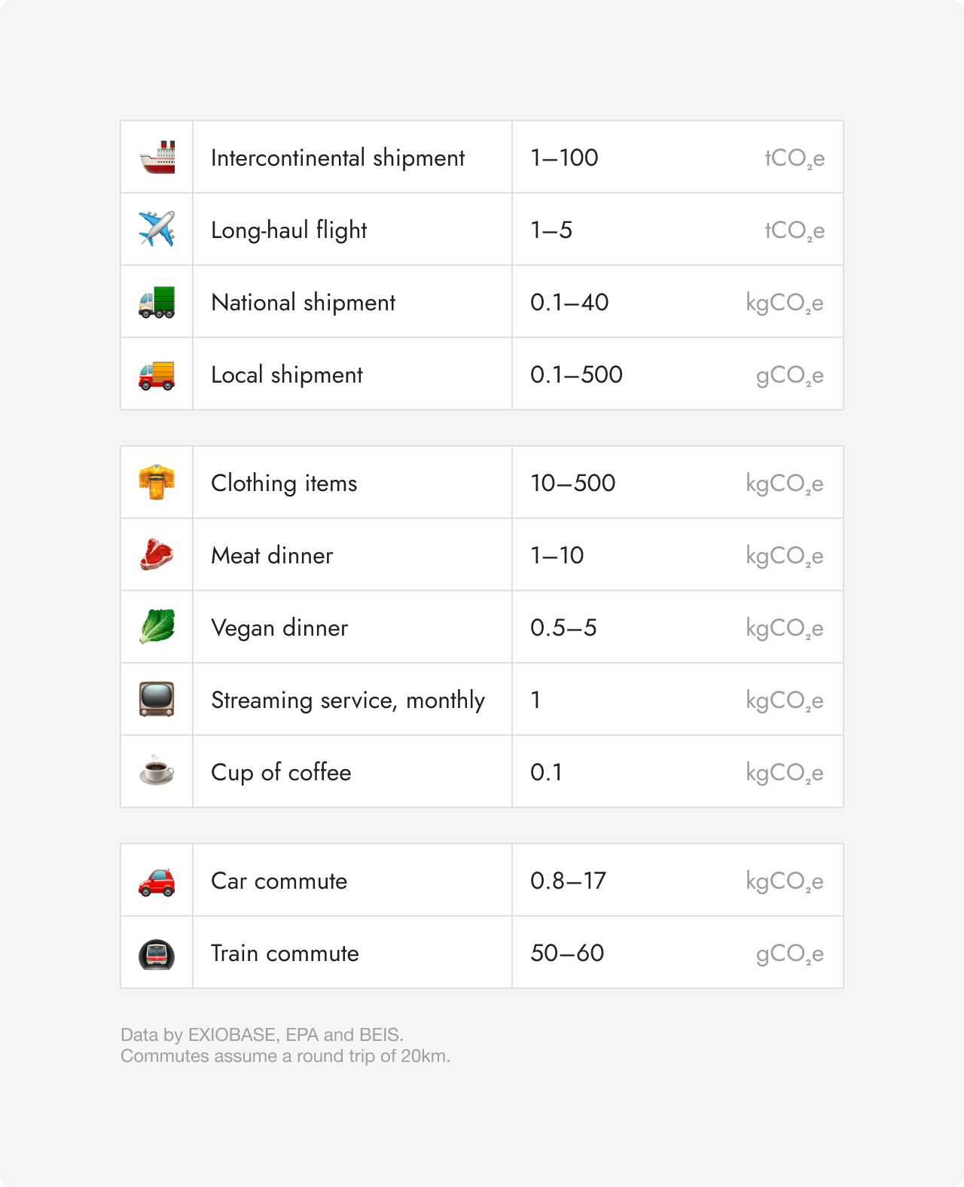Image resolution: width=964 pixels, height=1187 pixels.
Task: Select the train commute icon
Action: [x=157, y=954]
